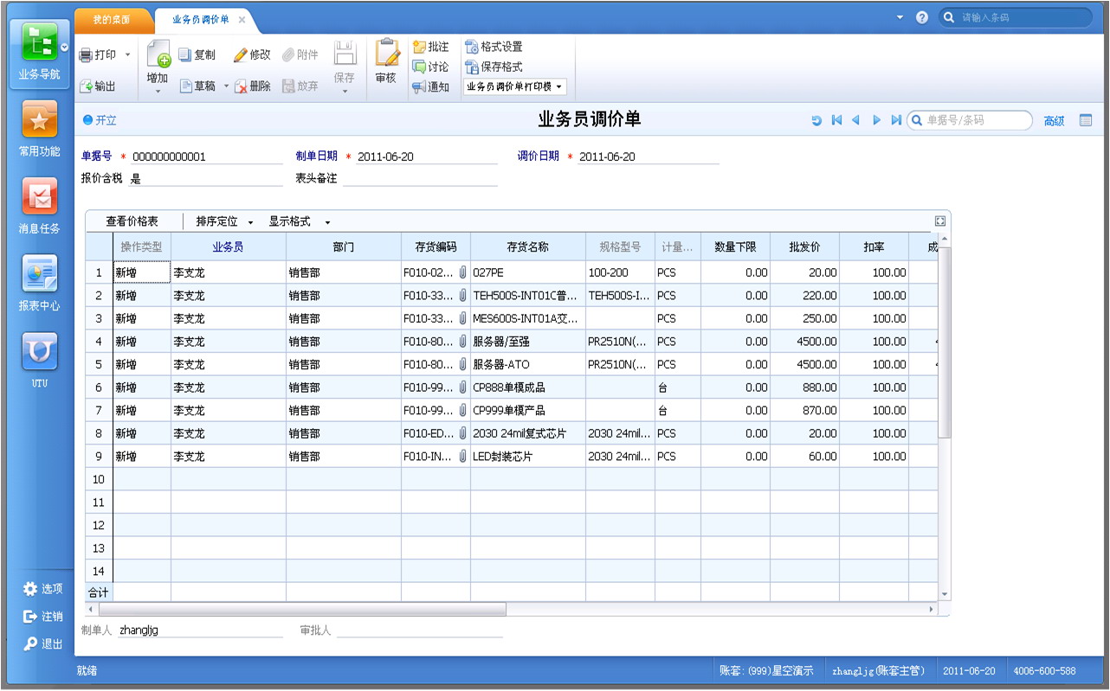The height and width of the screenshot is (691, 1110).
Task: Click 注销 logout in sidebar
Action: click(x=42, y=617)
